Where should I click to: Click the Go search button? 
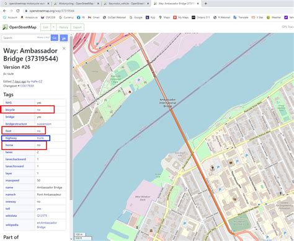point(55,38)
